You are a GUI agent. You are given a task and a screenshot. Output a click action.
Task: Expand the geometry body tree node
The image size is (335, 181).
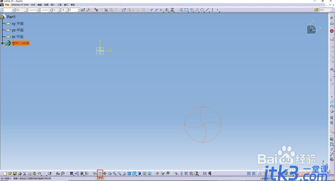[2, 43]
